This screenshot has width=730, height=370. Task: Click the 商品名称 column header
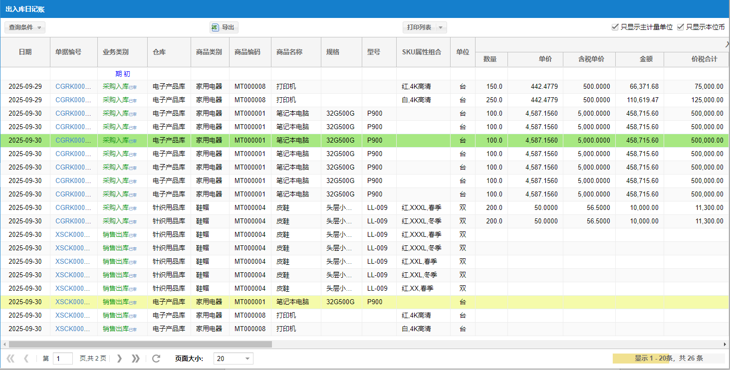289,52
